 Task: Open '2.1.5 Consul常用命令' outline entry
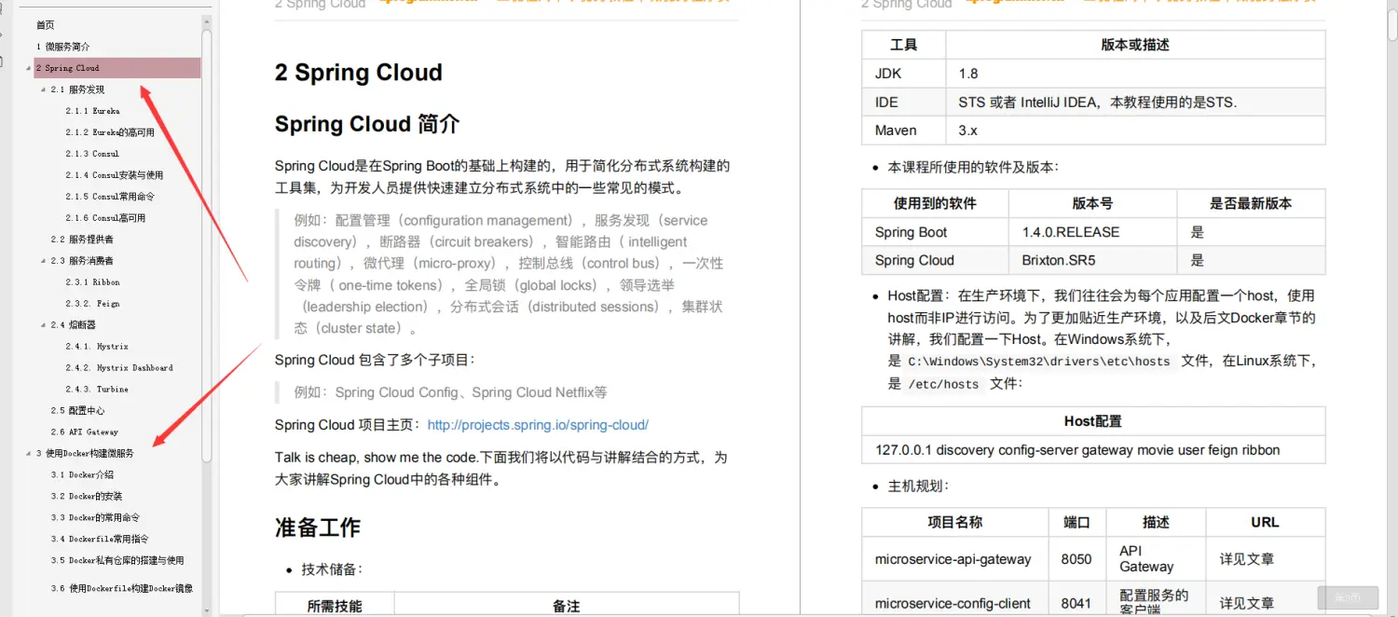tap(110, 197)
